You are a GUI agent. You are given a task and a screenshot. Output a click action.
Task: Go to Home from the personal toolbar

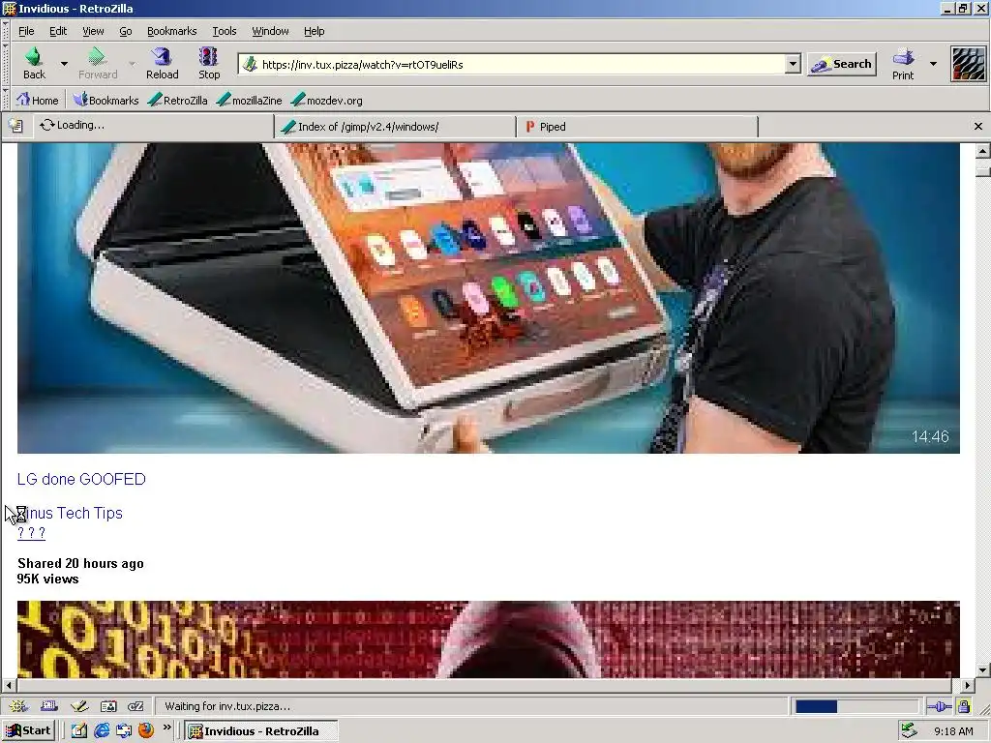tap(38, 100)
